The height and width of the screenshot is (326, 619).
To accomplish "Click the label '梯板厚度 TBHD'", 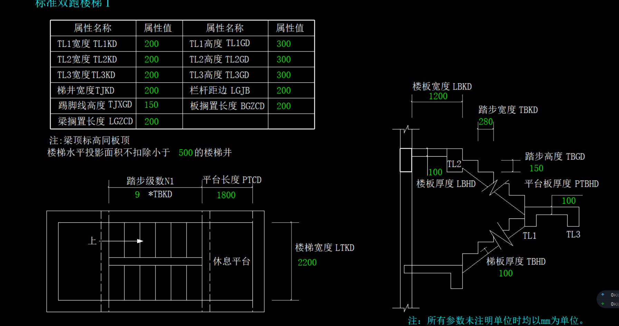I will (516, 261).
